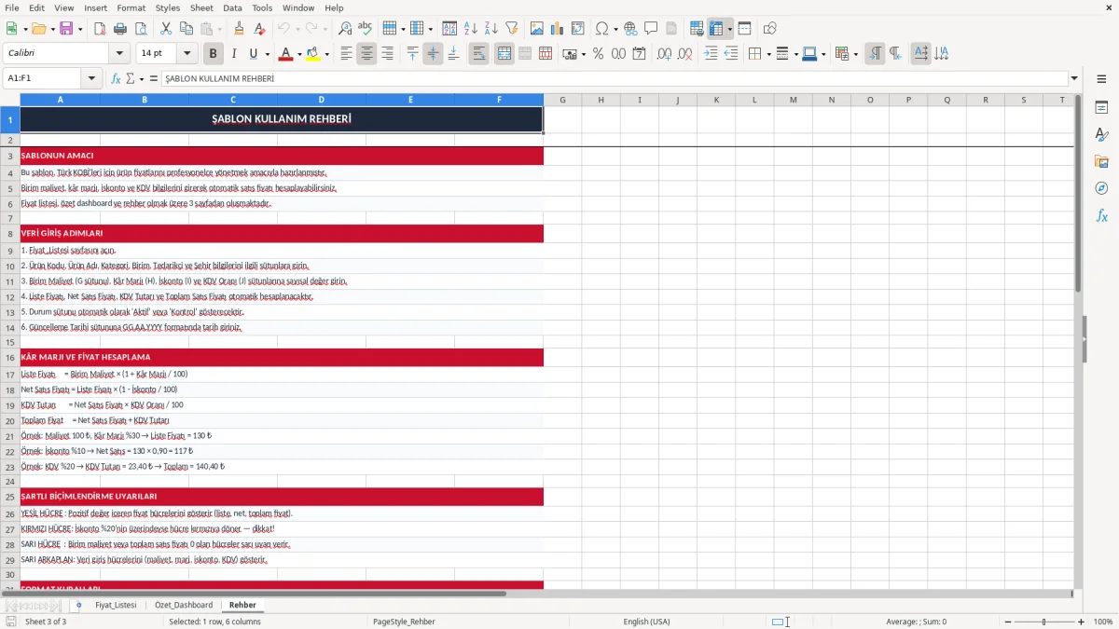Click the Split Window icon
This screenshot has height=629, width=1119.
[x=744, y=29]
